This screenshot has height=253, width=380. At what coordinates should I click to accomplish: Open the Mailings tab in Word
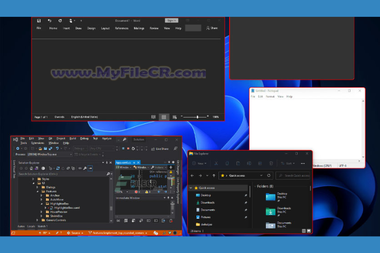139,28
